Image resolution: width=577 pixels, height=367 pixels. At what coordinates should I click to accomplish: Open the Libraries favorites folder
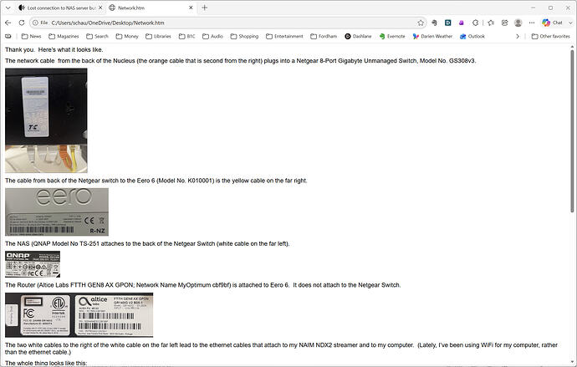click(x=158, y=37)
